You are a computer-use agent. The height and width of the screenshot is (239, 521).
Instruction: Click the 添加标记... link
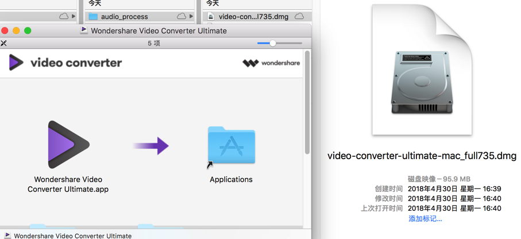[x=425, y=219]
